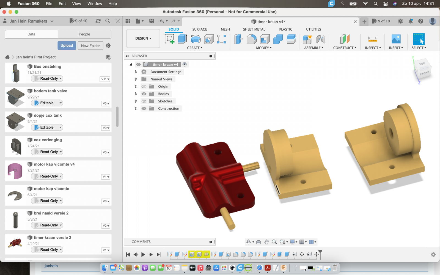This screenshot has width=440, height=275.
Task: Select the Fillet tool in Modify group
Action: 251,39
